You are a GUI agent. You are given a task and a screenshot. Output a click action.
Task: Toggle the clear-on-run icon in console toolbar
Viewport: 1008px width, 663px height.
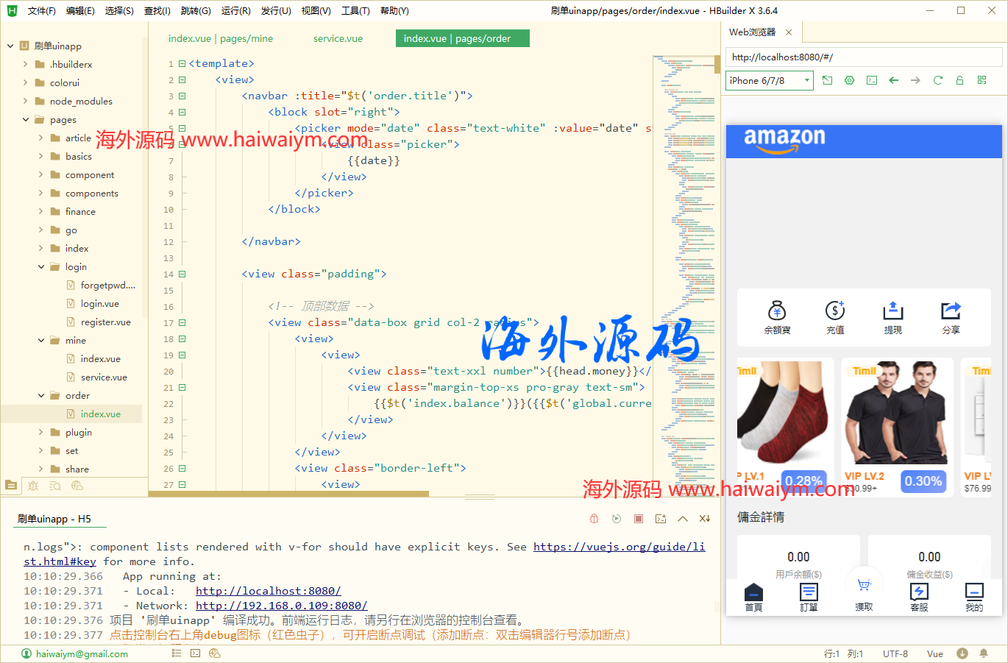pos(705,518)
